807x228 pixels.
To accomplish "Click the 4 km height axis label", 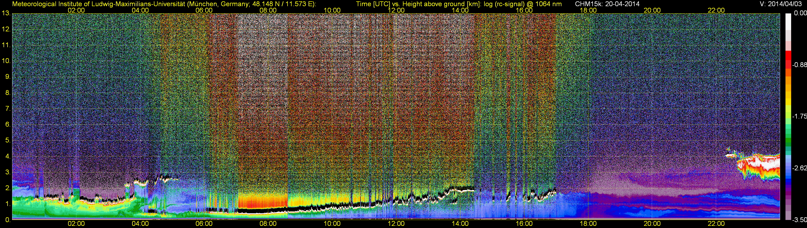I will pos(8,156).
